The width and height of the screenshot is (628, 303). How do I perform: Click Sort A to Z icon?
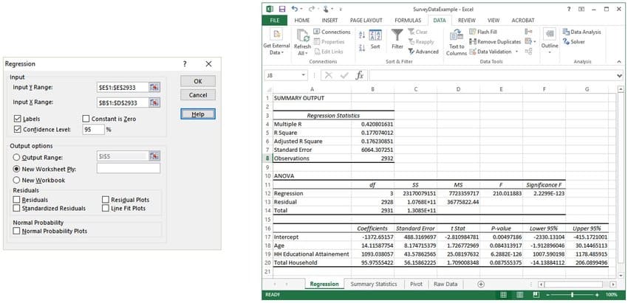362,35
